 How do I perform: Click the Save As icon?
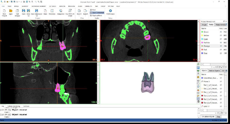(x=29, y=11)
